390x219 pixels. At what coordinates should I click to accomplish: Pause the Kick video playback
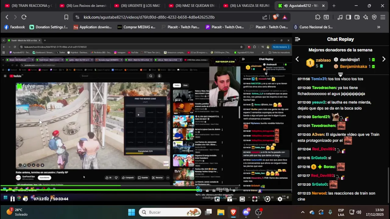pos(12,199)
